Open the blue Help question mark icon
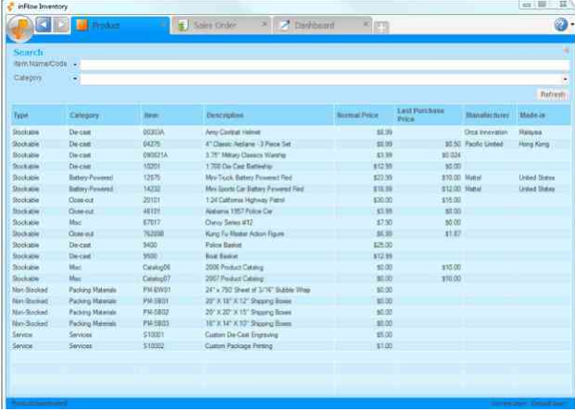575x412 pixels. pos(561,25)
